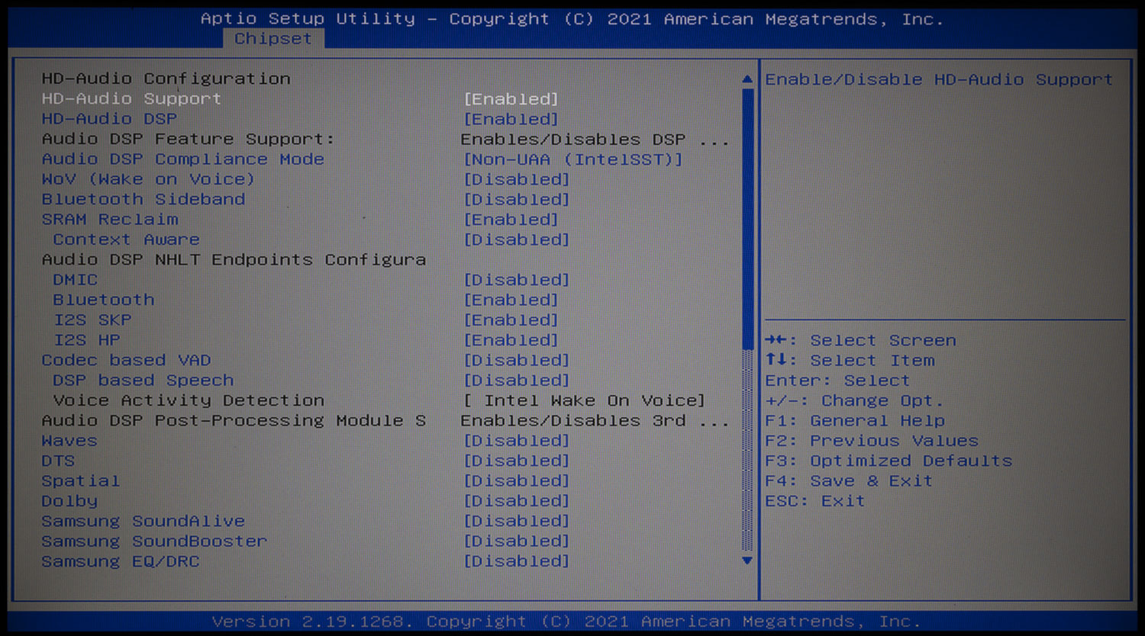Change HD-Audio DSP [Enabled] value
Image resolution: width=1145 pixels, height=636 pixels.
pyautogui.click(x=511, y=119)
